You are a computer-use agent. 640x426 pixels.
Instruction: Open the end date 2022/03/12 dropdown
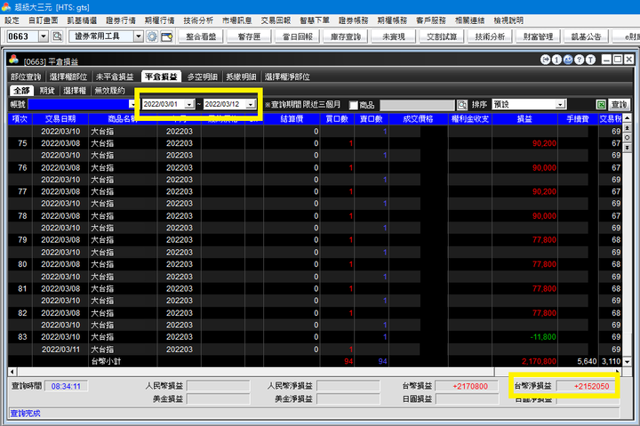tap(250, 105)
